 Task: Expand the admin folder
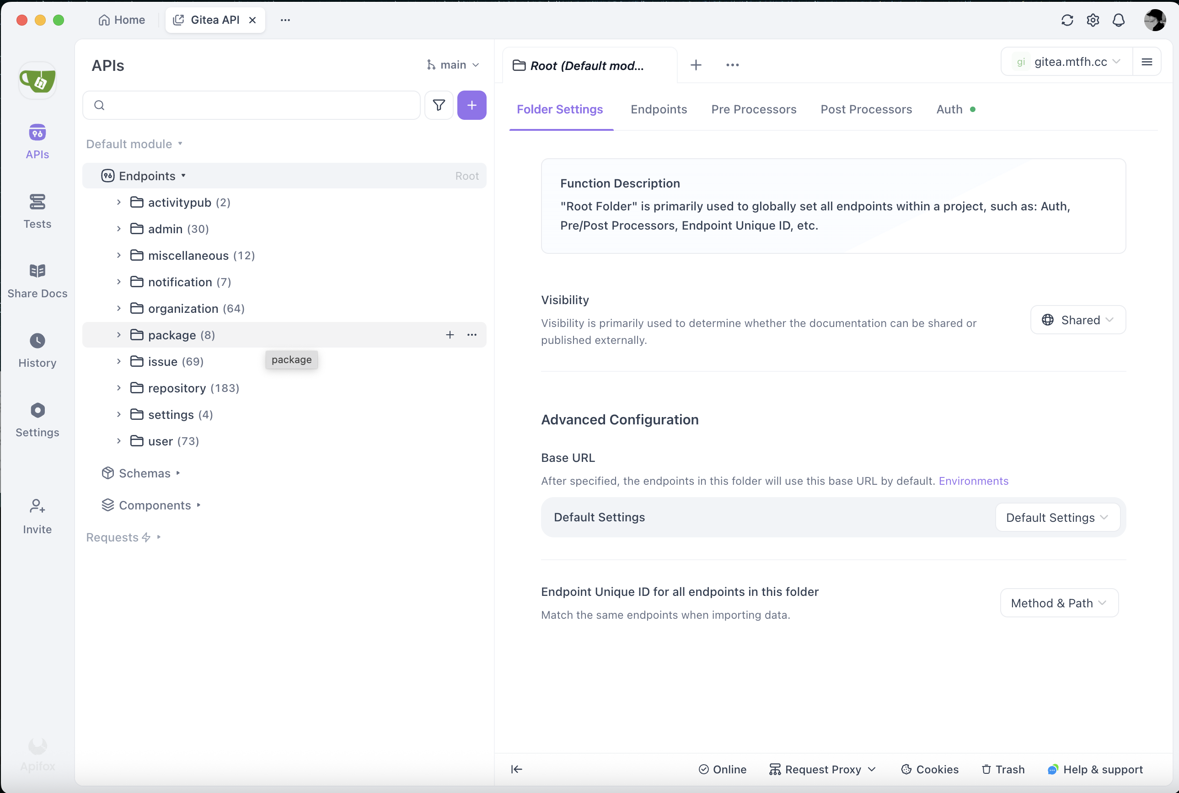coord(119,229)
